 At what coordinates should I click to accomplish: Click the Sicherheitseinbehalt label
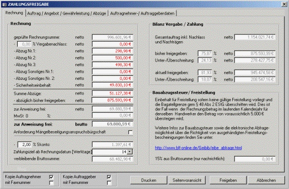coord(33,85)
